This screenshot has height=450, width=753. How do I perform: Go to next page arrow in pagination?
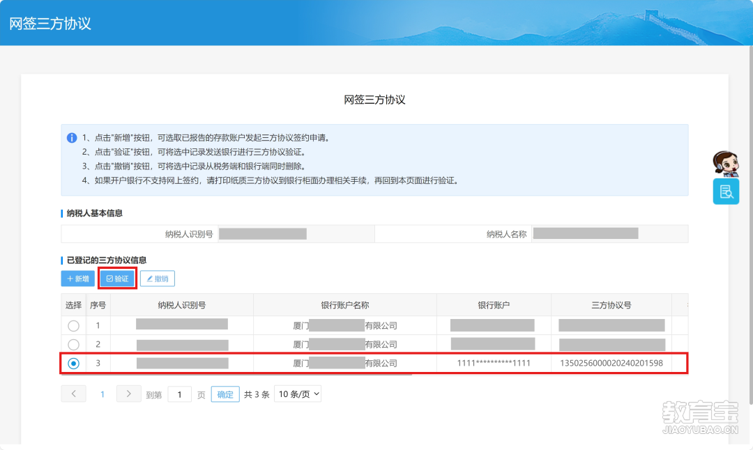tap(129, 394)
